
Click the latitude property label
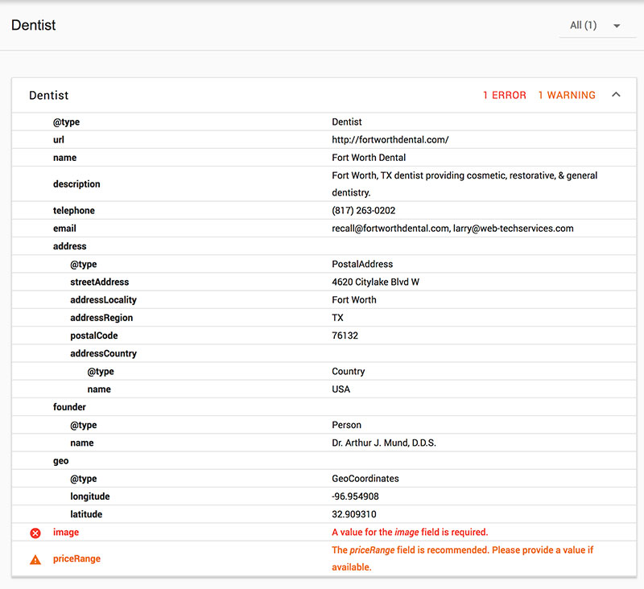tap(86, 514)
